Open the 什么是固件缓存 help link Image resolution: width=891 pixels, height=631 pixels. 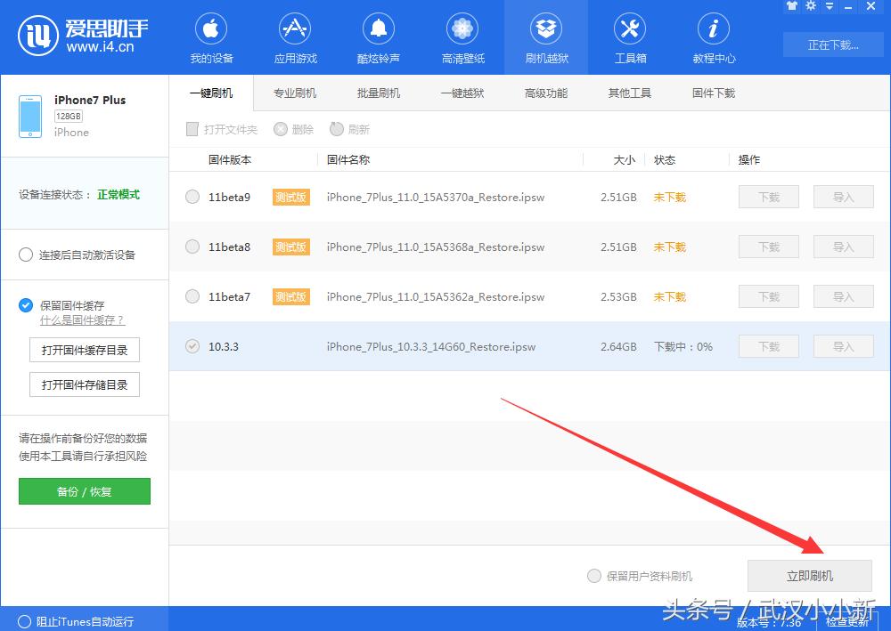[83, 320]
